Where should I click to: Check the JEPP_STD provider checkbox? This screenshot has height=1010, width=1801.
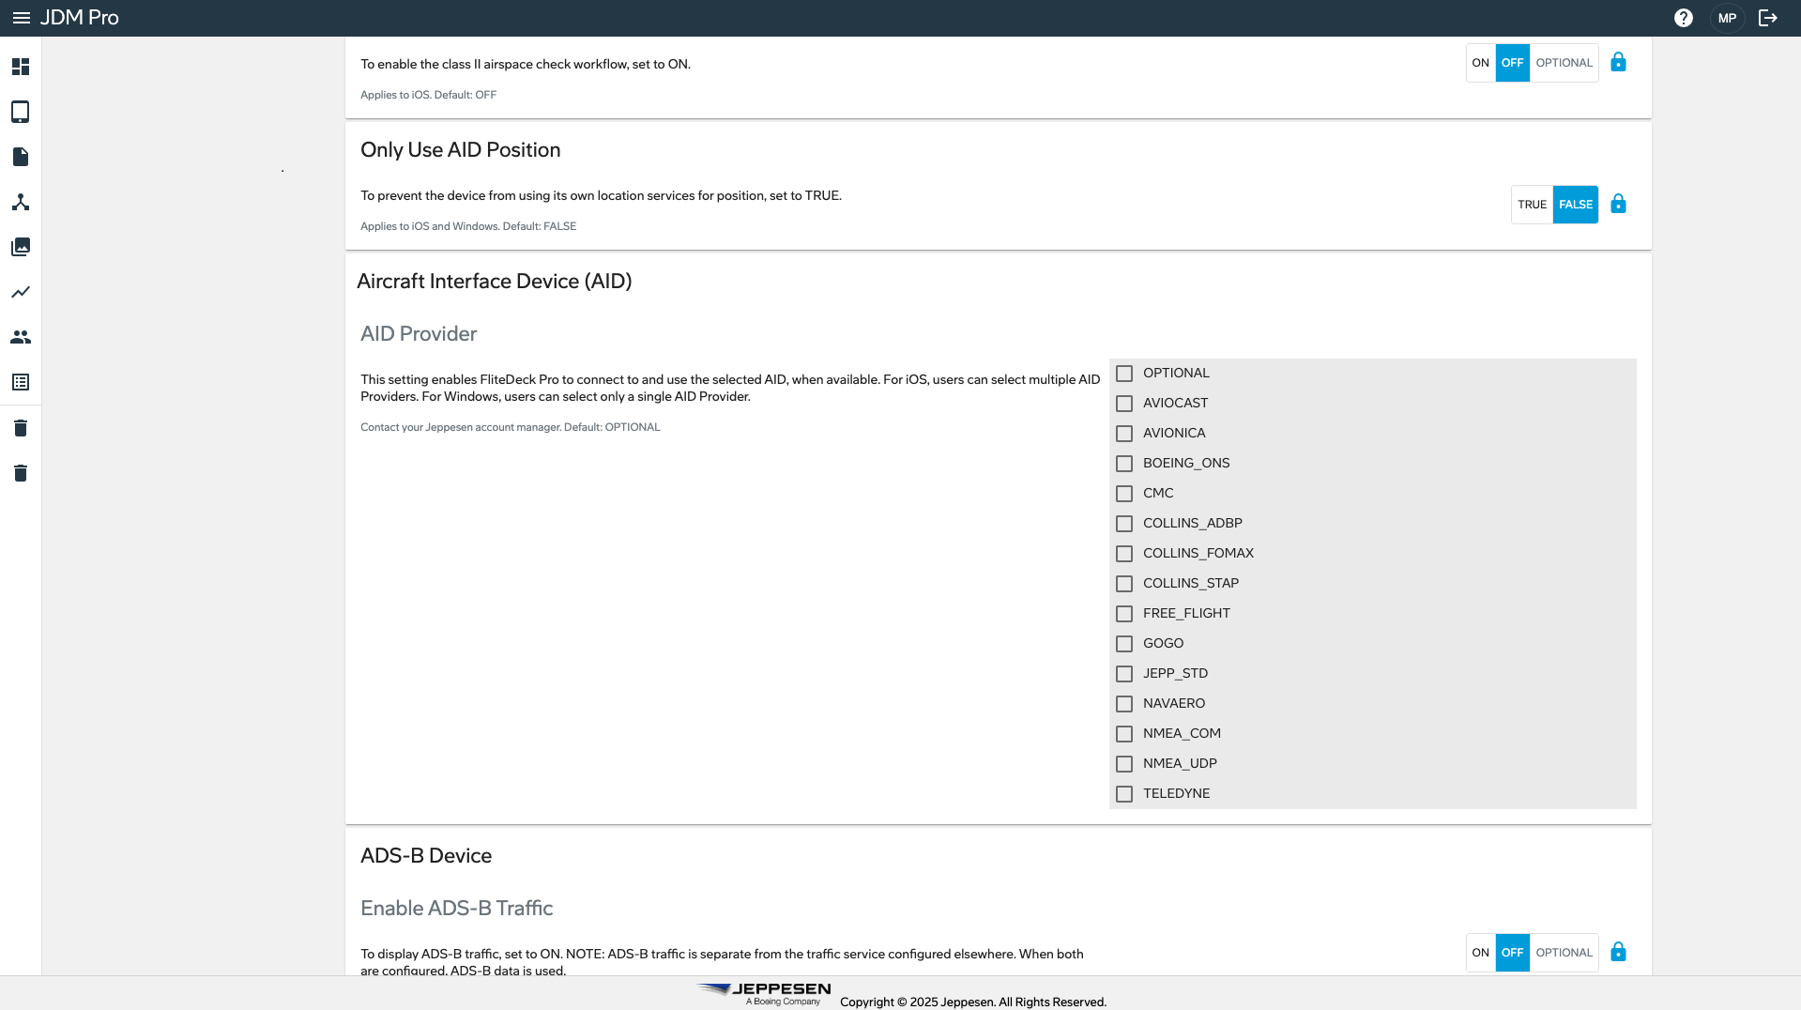pos(1124,674)
